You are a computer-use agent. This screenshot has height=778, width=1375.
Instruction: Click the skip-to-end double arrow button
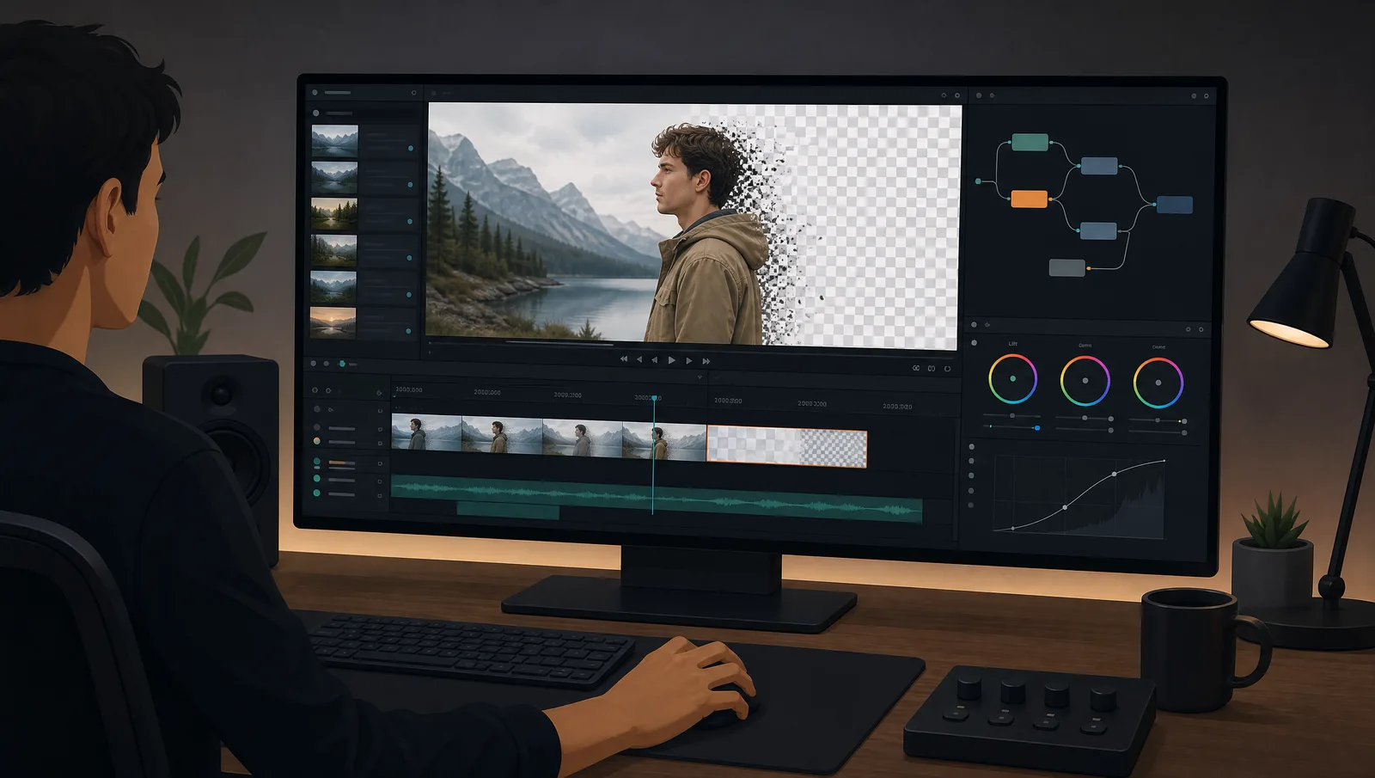click(706, 361)
